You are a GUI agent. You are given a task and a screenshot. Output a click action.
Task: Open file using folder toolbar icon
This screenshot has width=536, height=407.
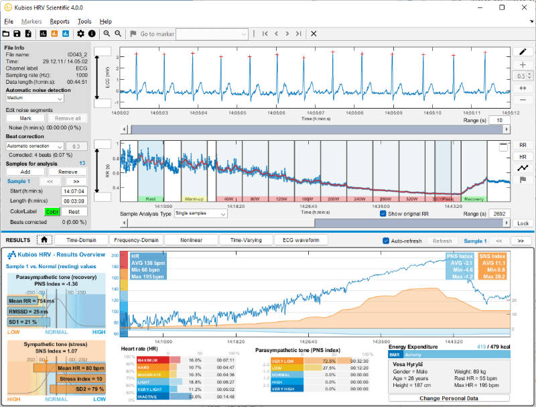6,34
